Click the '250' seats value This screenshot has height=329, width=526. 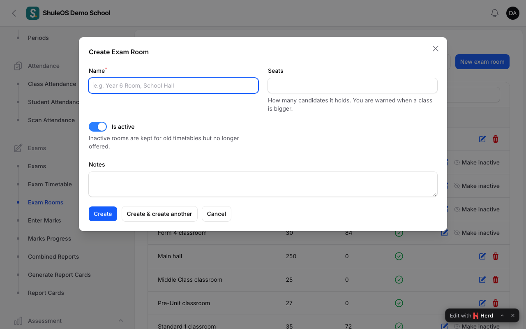pyautogui.click(x=291, y=256)
